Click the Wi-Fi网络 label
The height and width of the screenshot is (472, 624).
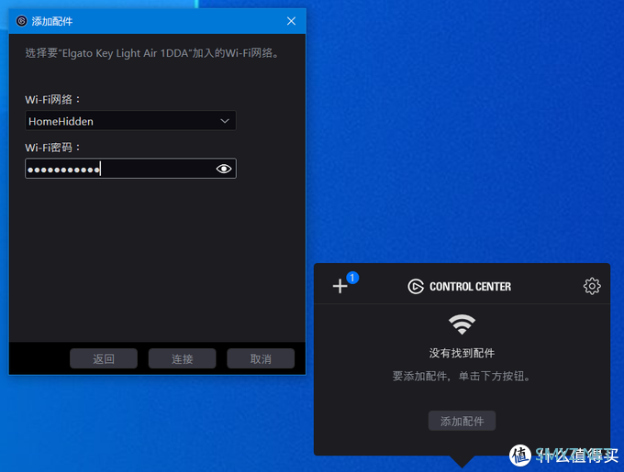click(52, 99)
